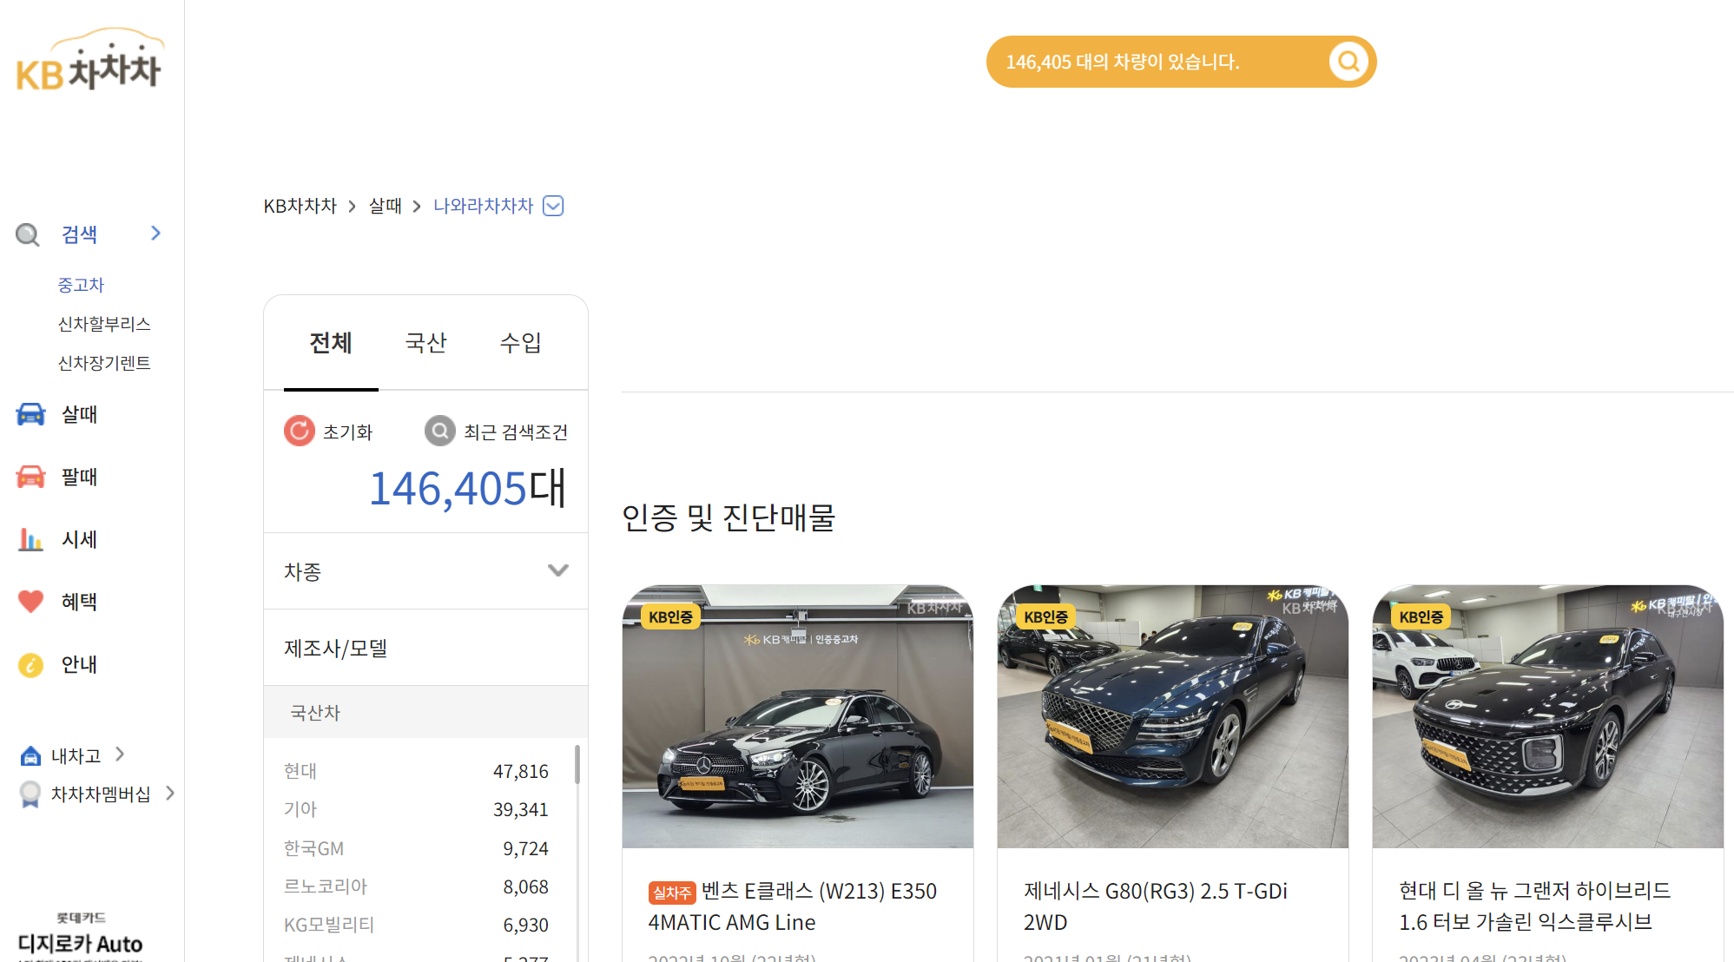Click KB인증 badge on Benz E-Class card
The width and height of the screenshot is (1734, 962).
tap(670, 616)
